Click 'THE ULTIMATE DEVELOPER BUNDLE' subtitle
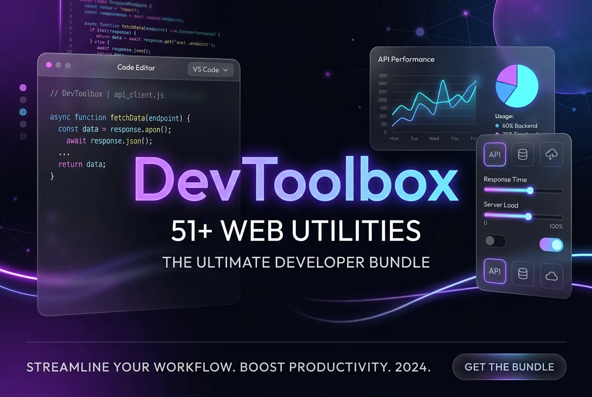The image size is (592, 397). 296,262
